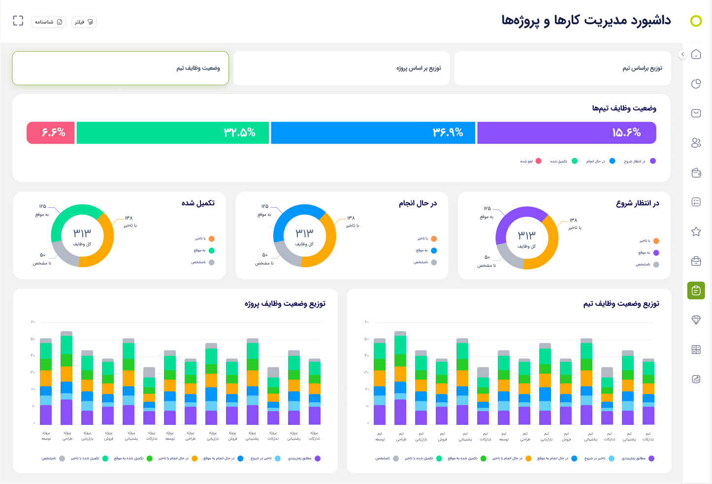Open the envelope messages sidebar icon
This screenshot has height=484, width=712.
[696, 113]
